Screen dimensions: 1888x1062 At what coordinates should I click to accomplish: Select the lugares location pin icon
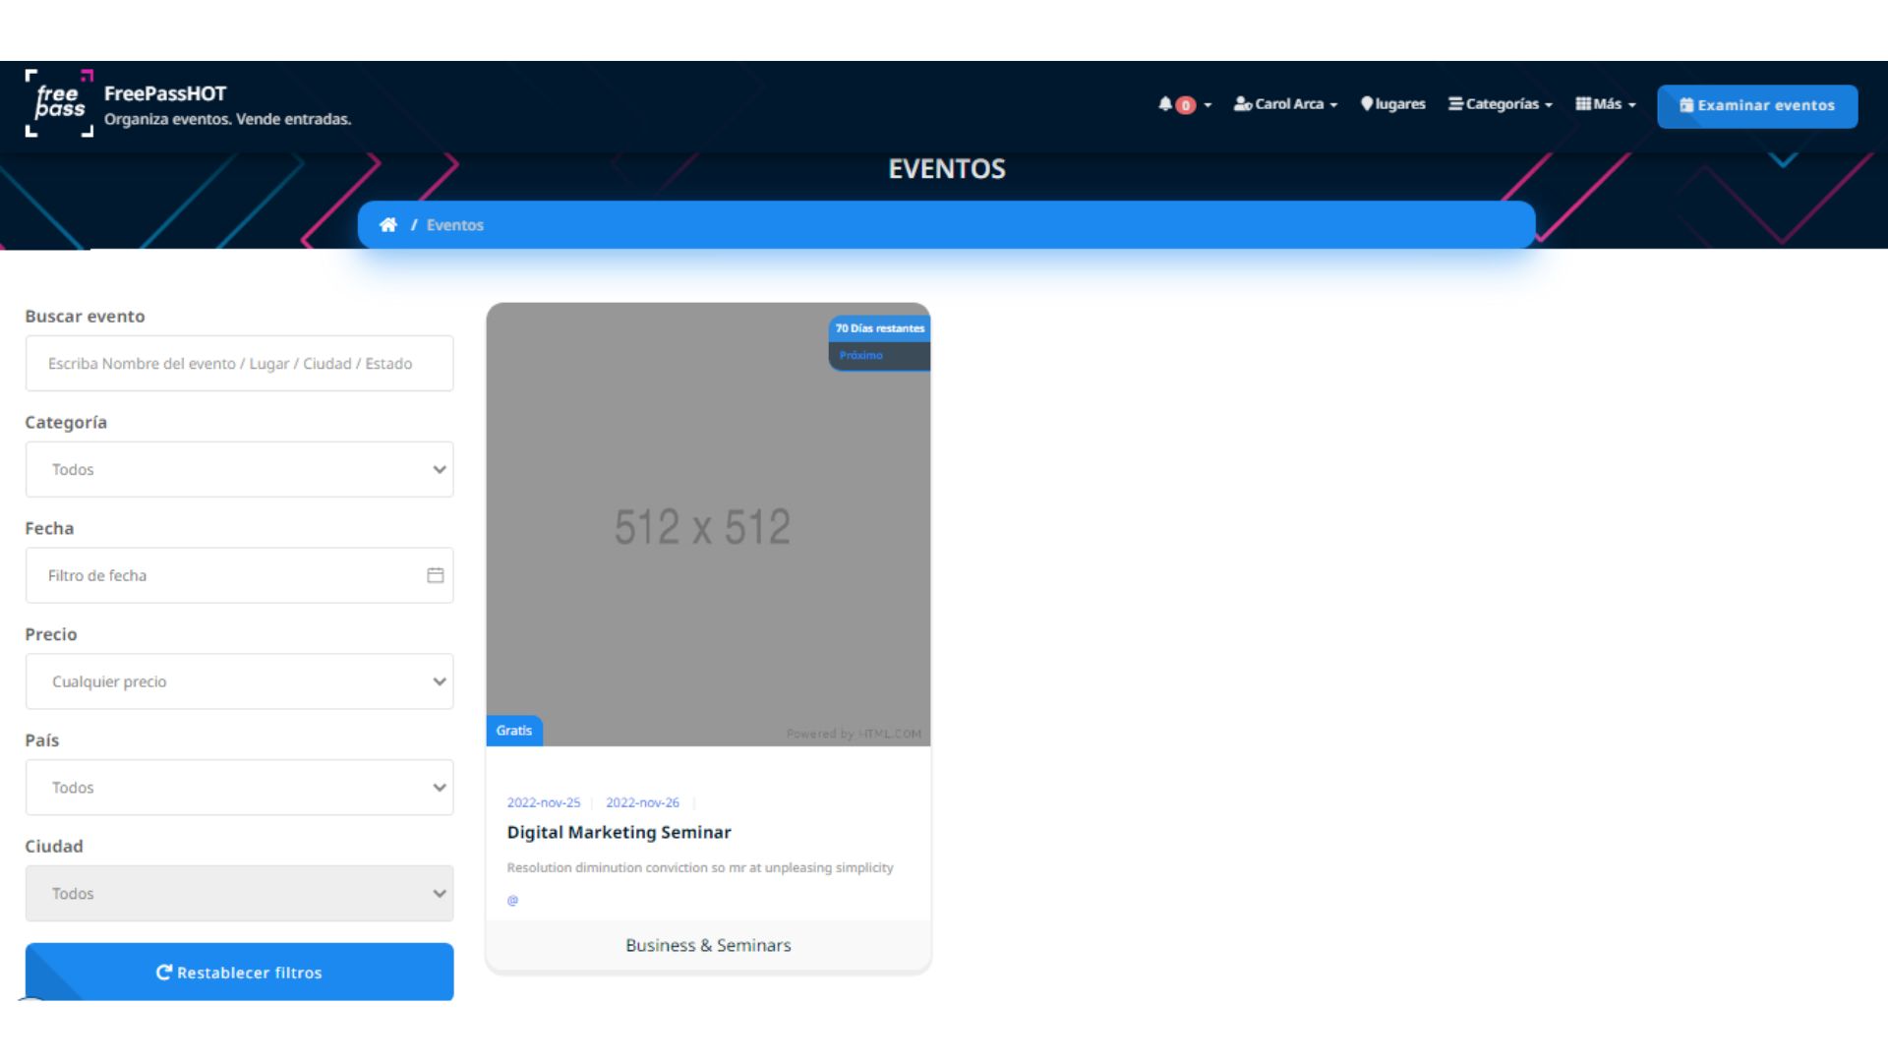tap(1367, 103)
